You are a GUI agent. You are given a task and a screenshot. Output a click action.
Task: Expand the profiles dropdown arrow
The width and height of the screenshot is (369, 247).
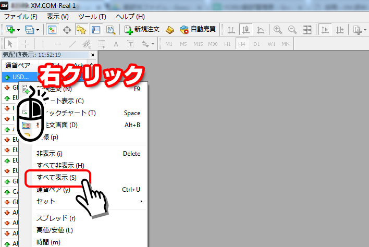click(x=38, y=30)
